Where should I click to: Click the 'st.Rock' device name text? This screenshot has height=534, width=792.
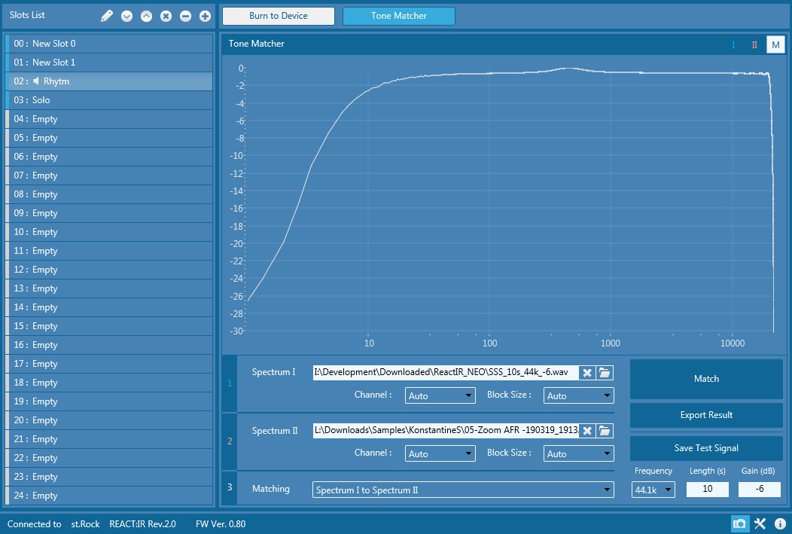tap(85, 524)
